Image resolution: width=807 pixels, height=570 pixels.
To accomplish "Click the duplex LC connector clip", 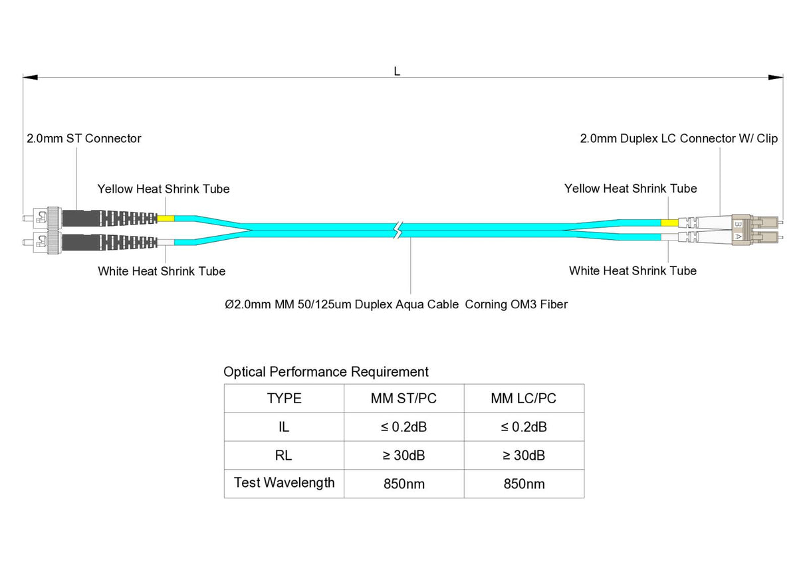I will (741, 229).
